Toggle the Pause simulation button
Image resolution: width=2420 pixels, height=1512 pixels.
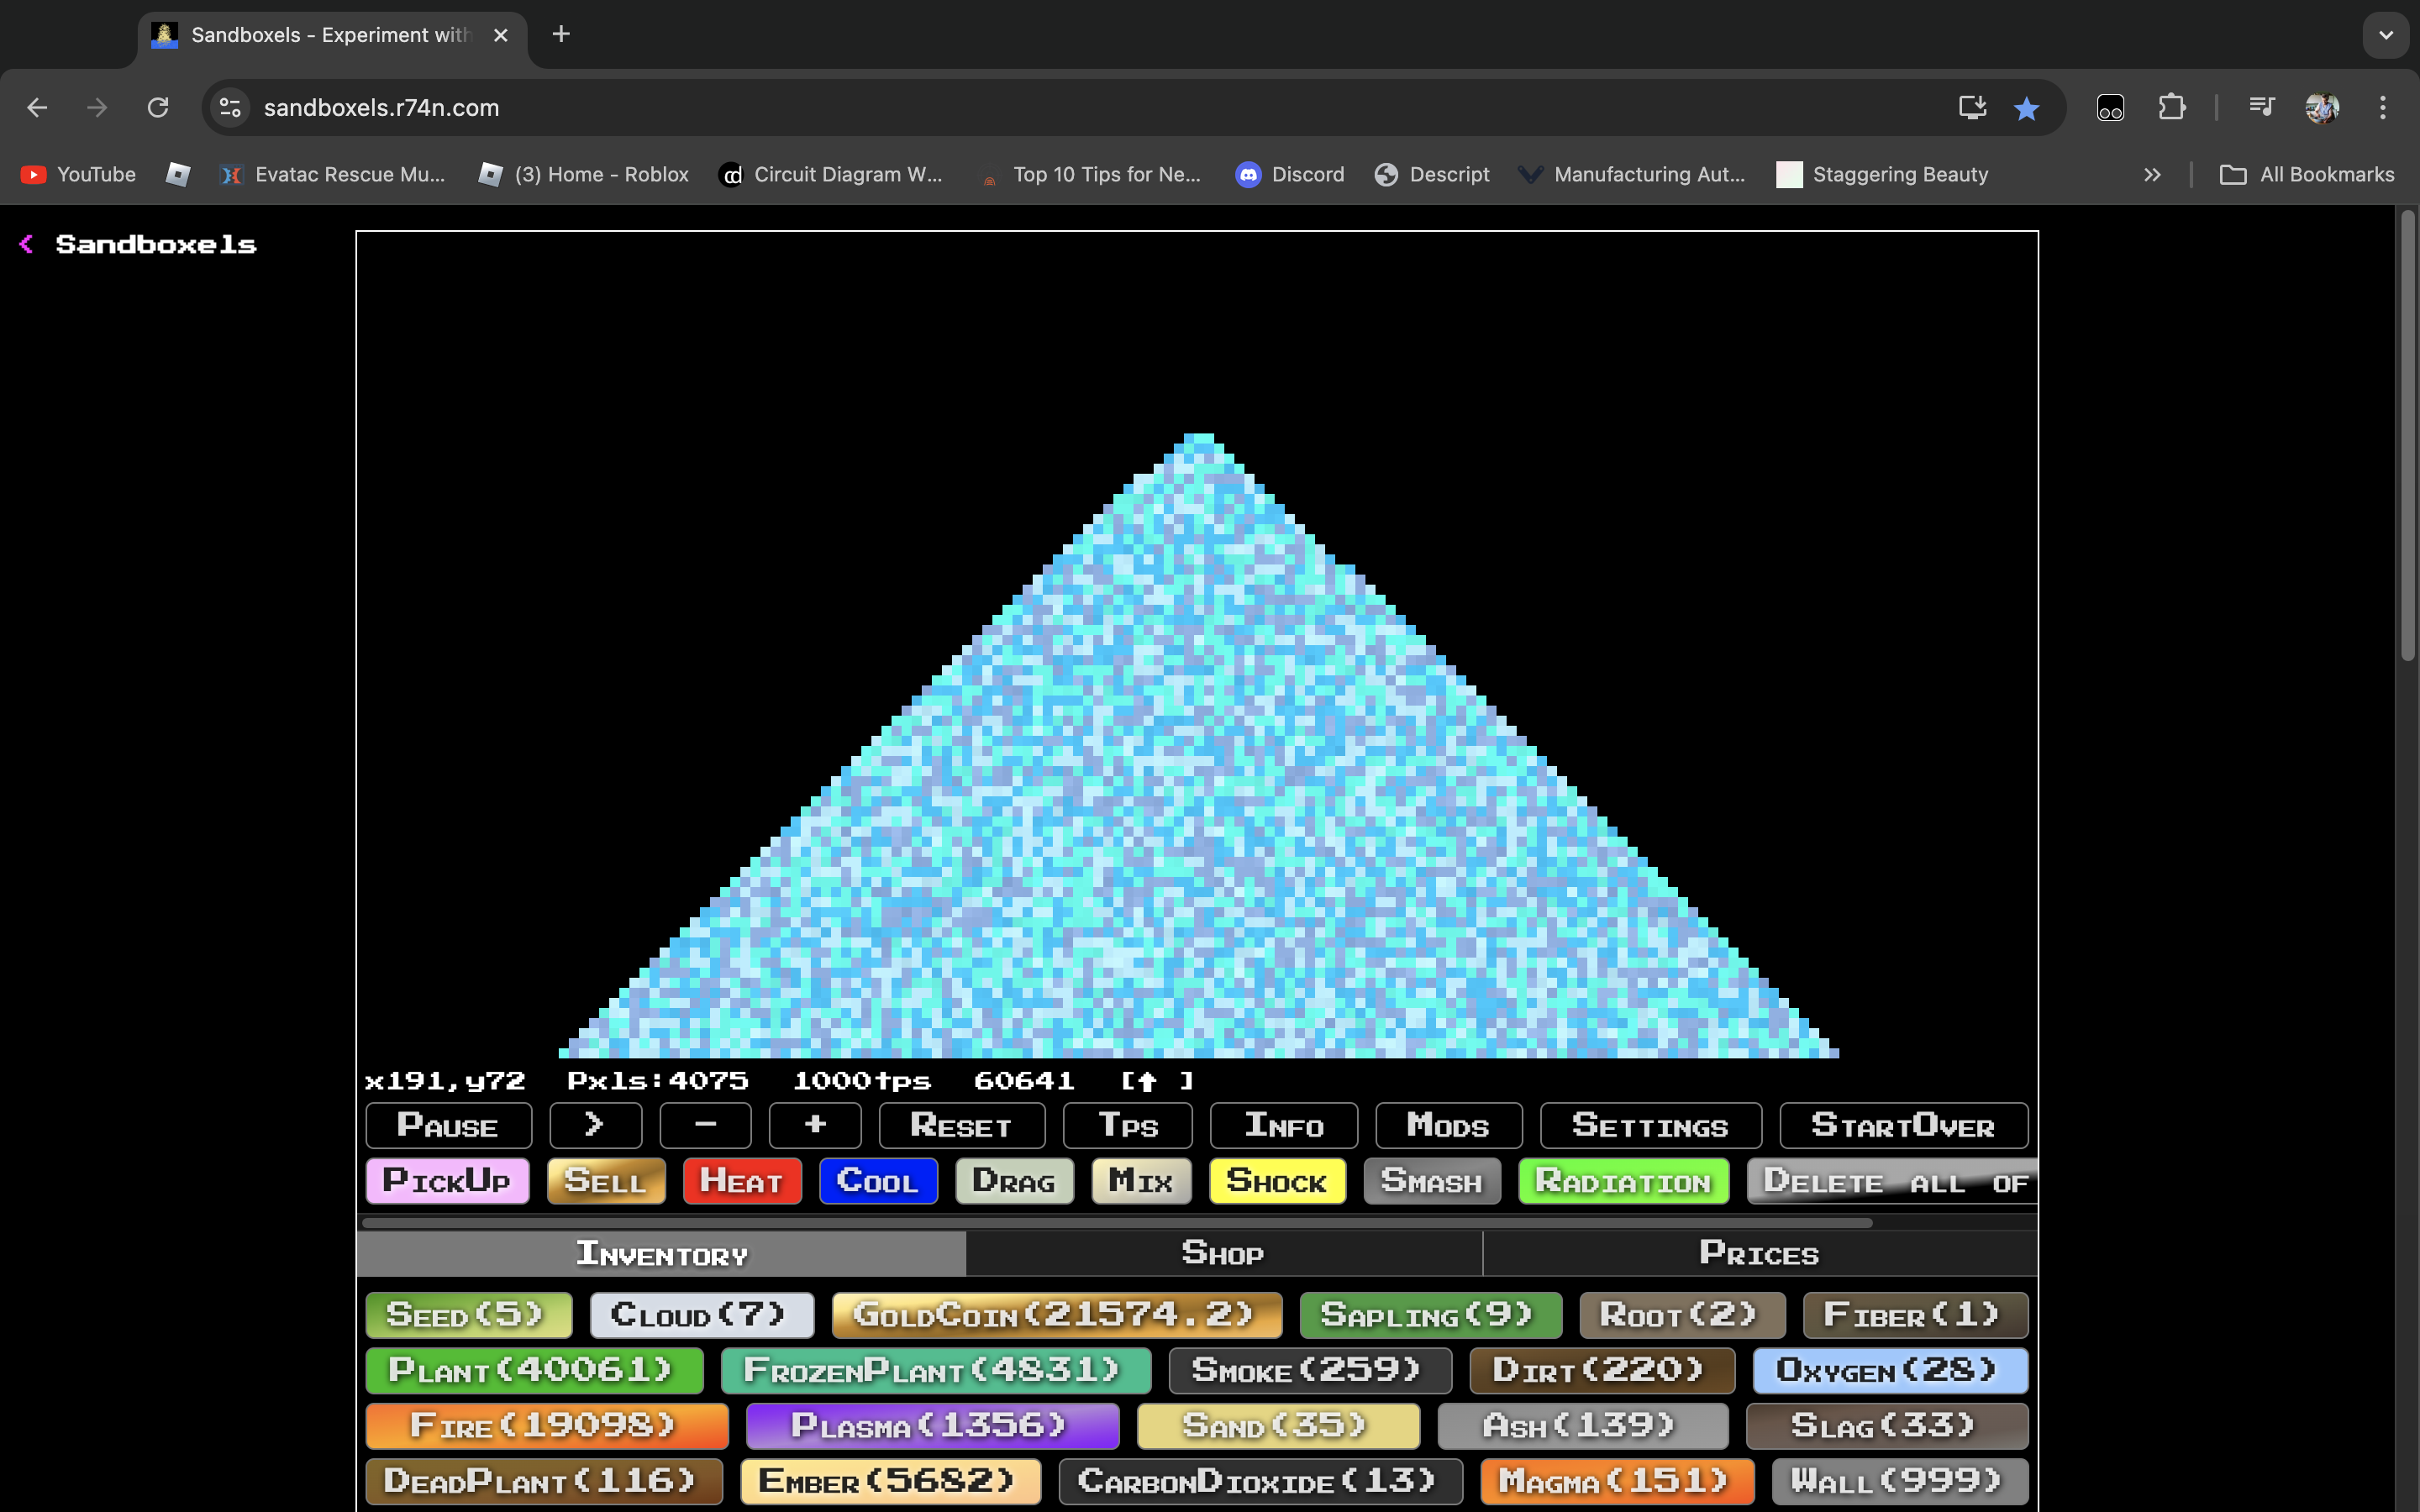pos(448,1125)
